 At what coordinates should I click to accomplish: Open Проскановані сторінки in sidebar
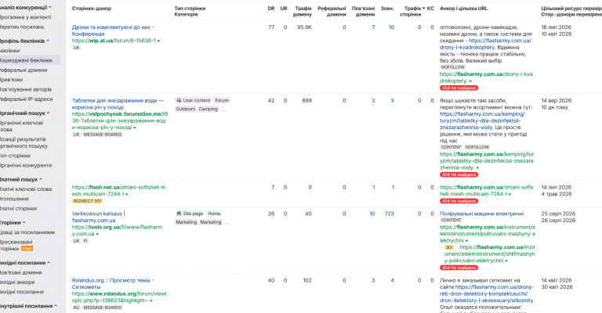(x=16, y=245)
